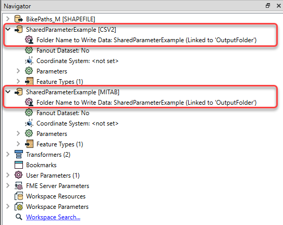Expand the Workspace Parameters node

[8, 206]
